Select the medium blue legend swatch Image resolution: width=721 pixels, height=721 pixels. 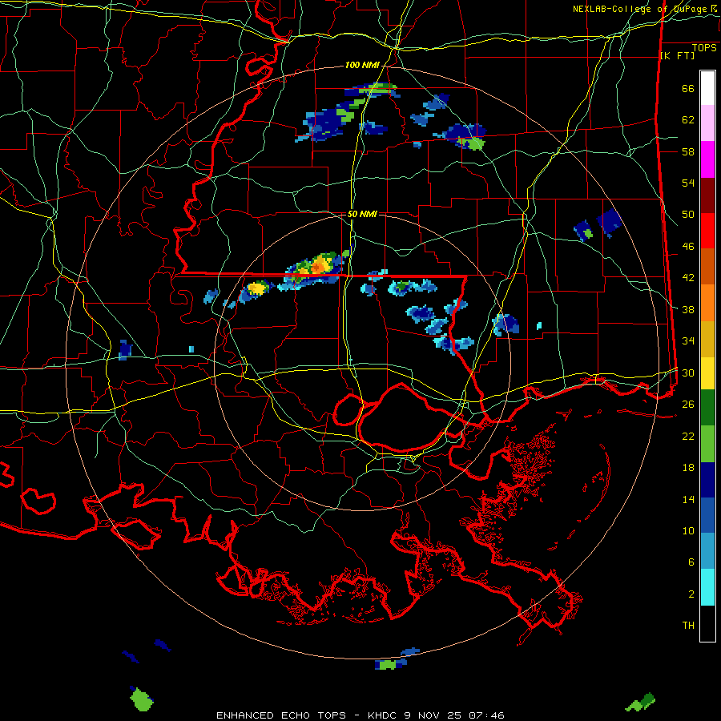707,515
